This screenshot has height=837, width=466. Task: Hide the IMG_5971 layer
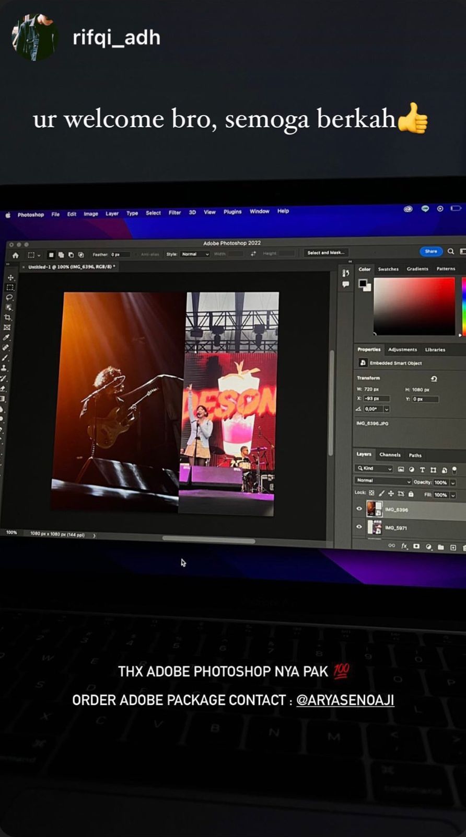tap(359, 527)
